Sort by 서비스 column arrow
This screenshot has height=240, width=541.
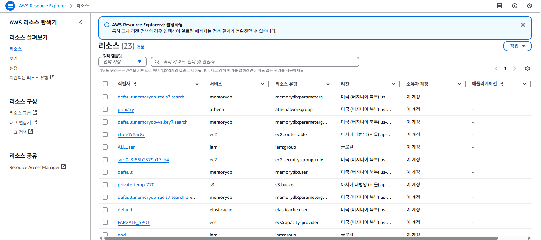pos(263,84)
